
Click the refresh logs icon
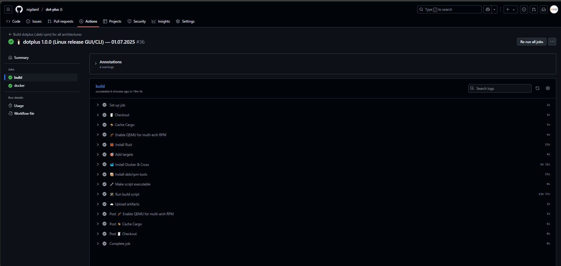[537, 88]
